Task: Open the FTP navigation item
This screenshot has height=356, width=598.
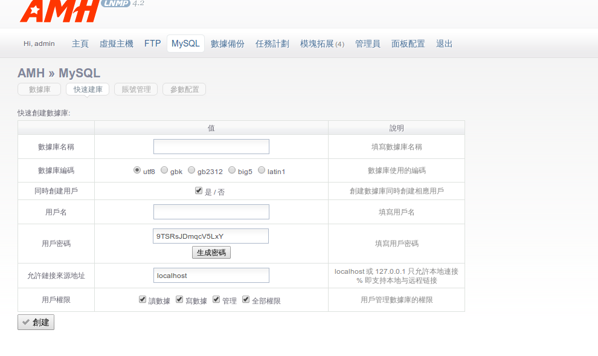Action: pyautogui.click(x=152, y=44)
